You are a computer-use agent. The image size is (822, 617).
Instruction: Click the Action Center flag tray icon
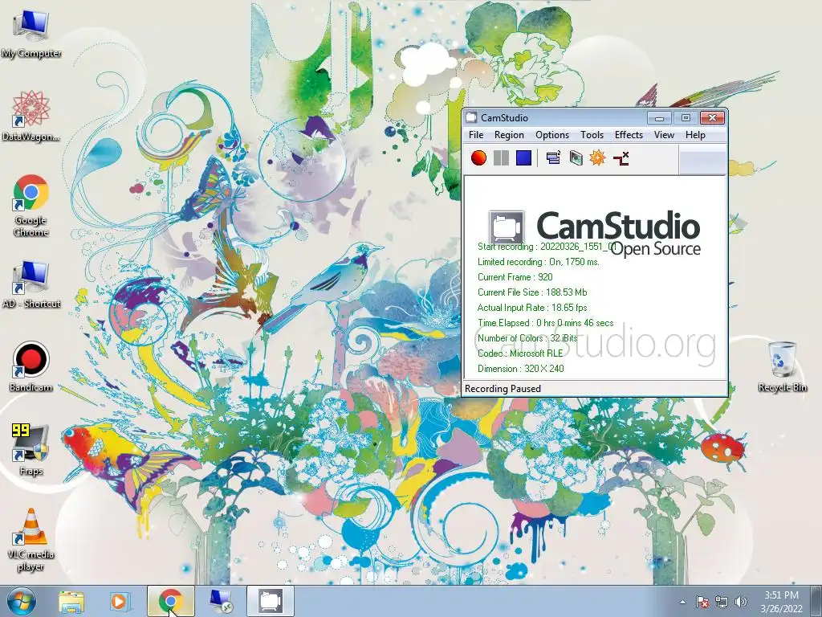(702, 602)
